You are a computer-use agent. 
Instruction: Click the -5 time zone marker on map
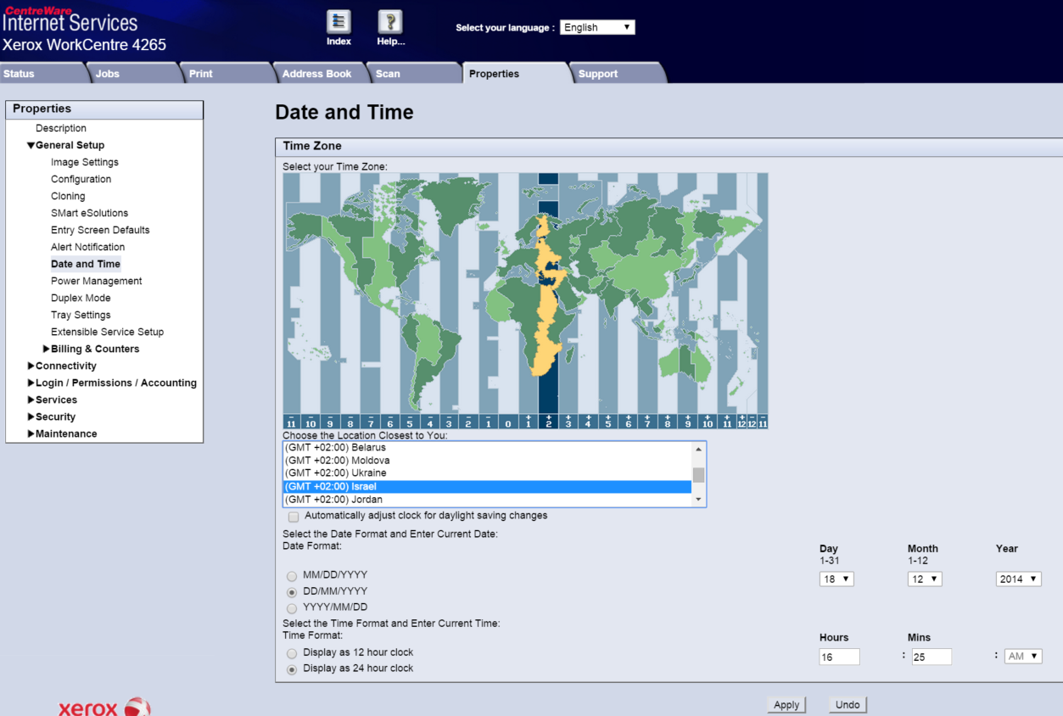(410, 422)
